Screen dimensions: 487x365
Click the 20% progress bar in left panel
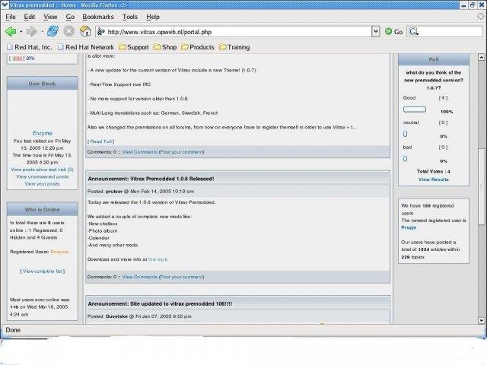(18, 59)
